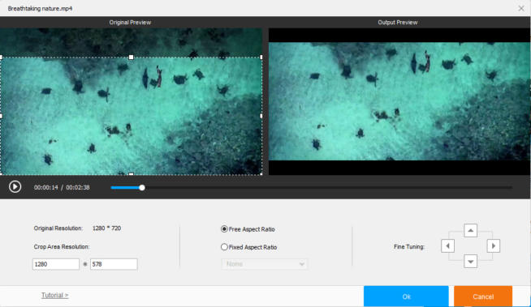The height and width of the screenshot is (307, 531).
Task: Confirm crop with the Ok button
Action: [x=406, y=296]
